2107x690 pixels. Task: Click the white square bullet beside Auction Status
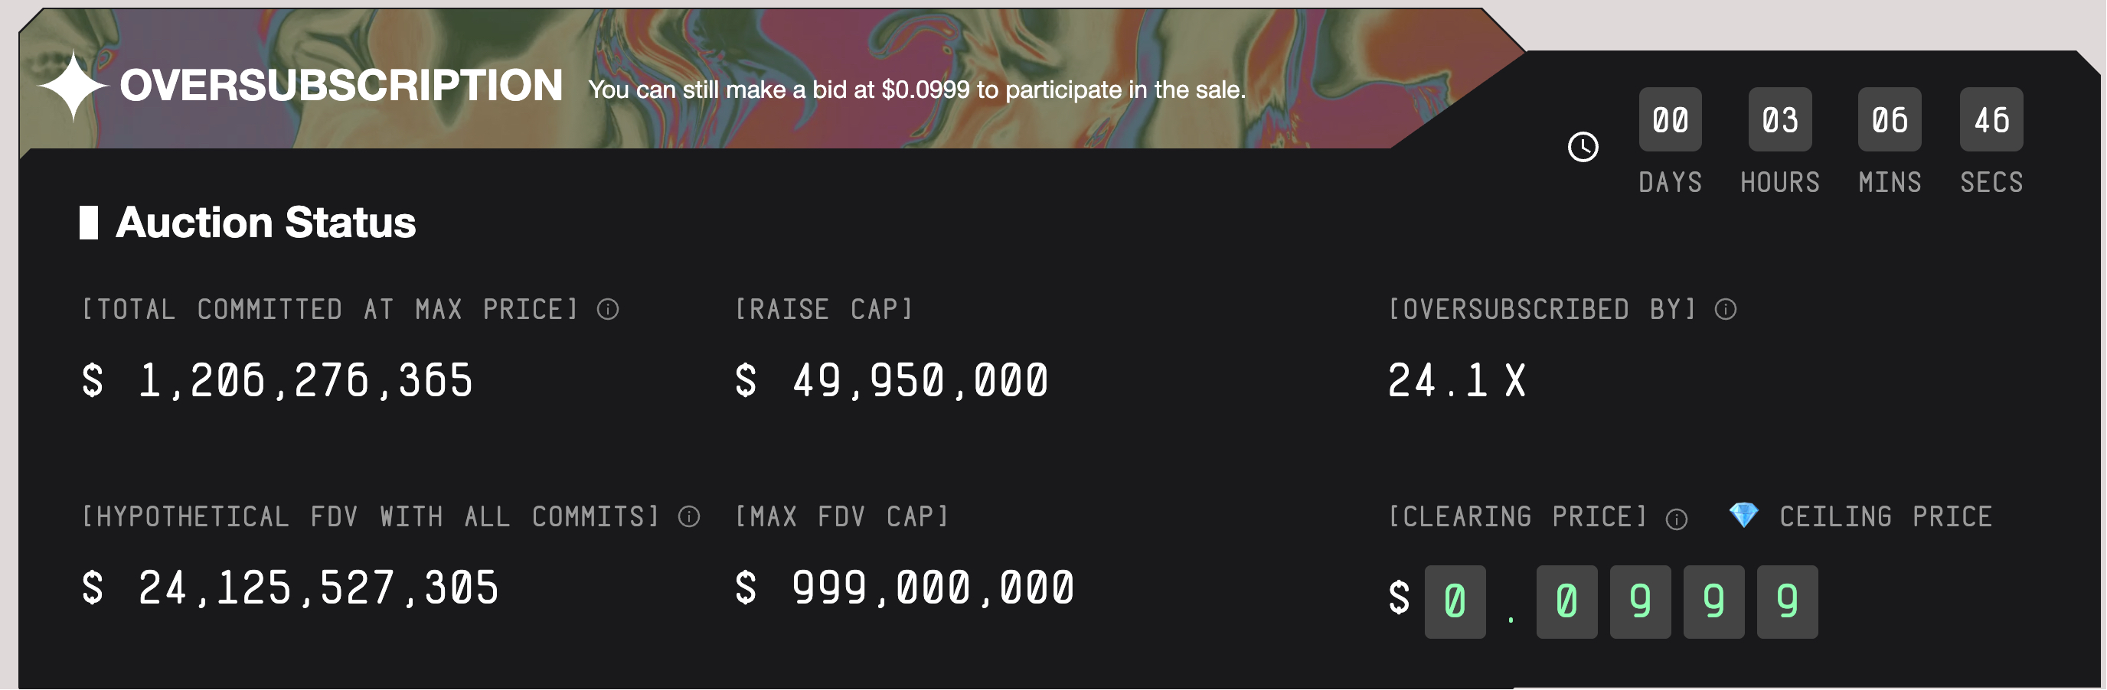pyautogui.click(x=88, y=223)
